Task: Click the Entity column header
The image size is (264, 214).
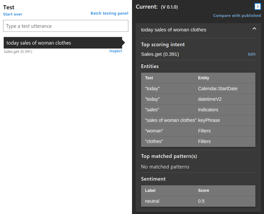Action: [204, 78]
